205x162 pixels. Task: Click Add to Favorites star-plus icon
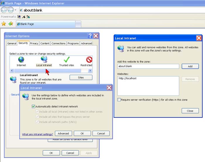11,24
